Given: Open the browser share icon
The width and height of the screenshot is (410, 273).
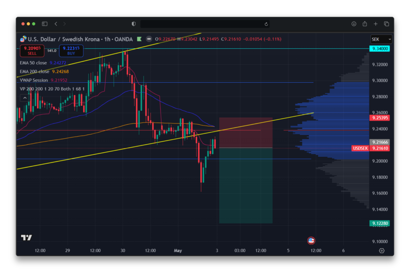Looking at the screenshot, I should 365,24.
